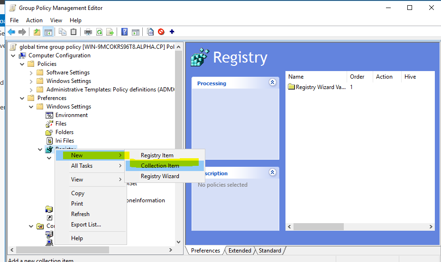
Task: Collapse the Computer Configuration node
Action: [13, 55]
